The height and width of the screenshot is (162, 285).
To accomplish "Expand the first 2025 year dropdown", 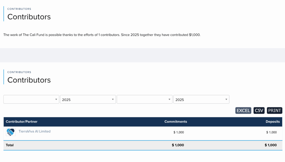I will pos(88,99).
